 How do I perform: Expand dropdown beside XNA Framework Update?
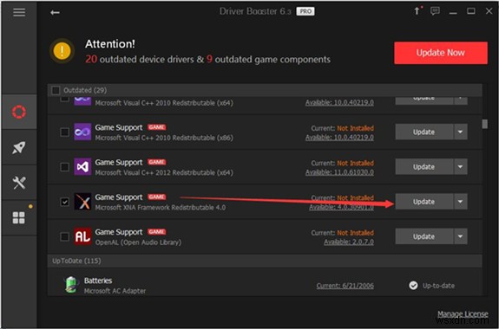tap(461, 202)
